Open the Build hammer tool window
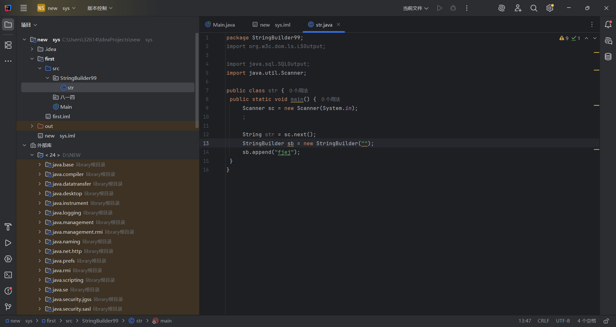Screen dimensions: 616x327 click(8, 227)
